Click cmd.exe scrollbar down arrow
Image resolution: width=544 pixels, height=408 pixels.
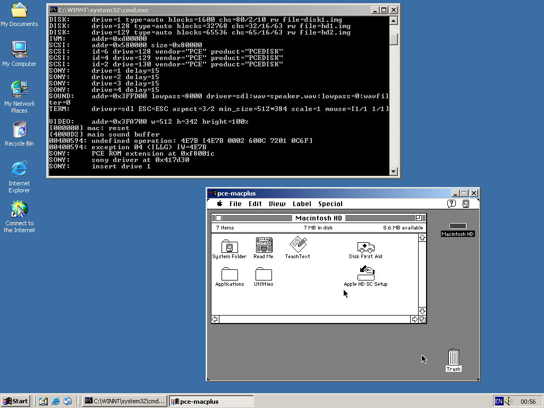[x=393, y=171]
